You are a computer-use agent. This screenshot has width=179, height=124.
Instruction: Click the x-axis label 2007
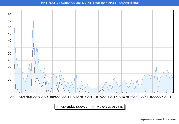(37, 97)
